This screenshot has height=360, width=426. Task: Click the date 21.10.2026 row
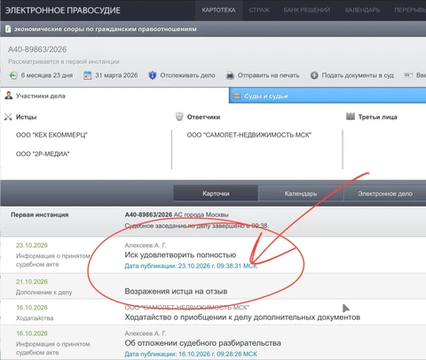[x=32, y=282]
